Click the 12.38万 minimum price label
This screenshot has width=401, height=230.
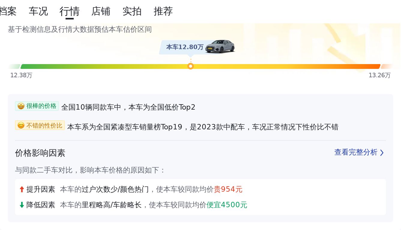click(x=21, y=75)
